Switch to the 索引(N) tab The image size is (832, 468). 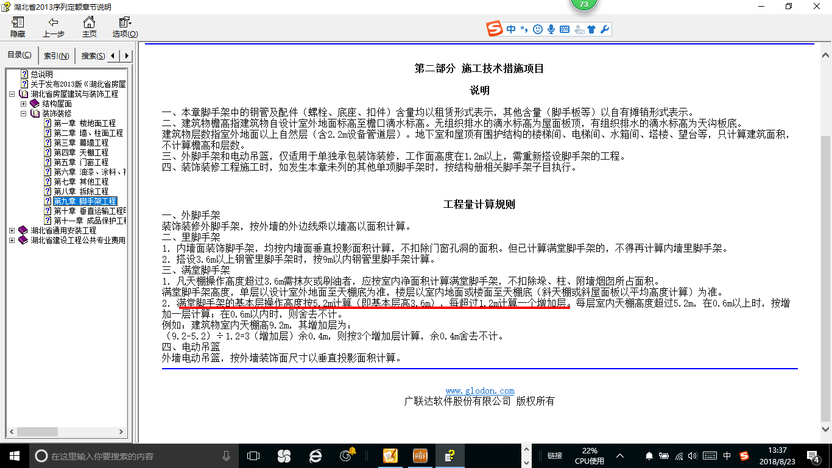coord(56,56)
